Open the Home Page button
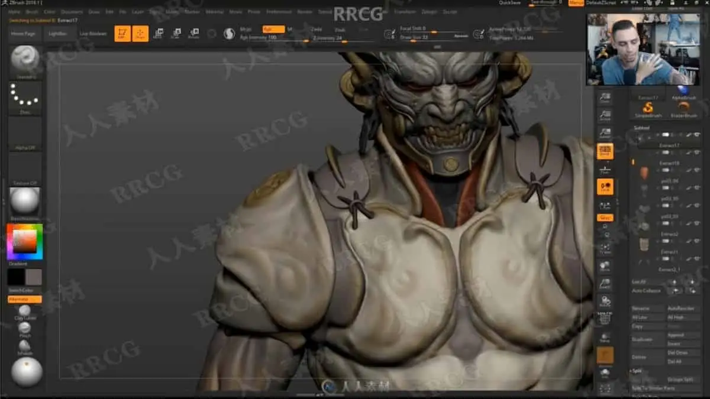Viewport: 710px width, 399px height. point(23,34)
